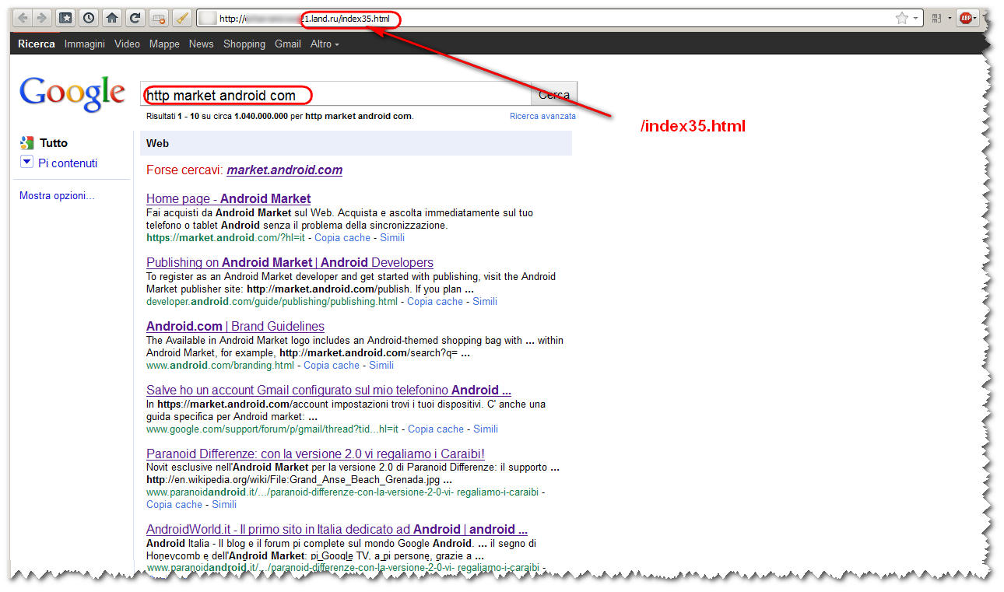
Task: Open Android.com | Brand Guidelines result
Action: 235,326
